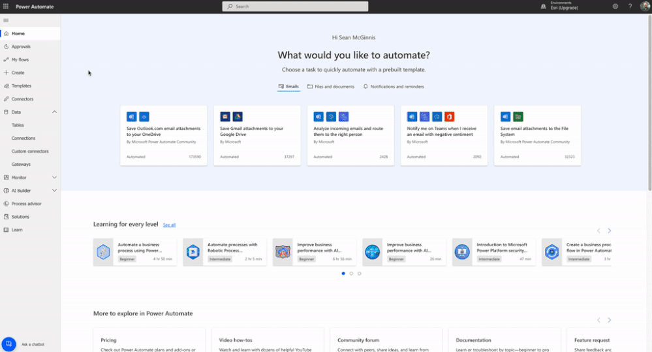The height and width of the screenshot is (352, 652).
Task: Click the Excel icon on File System card
Action: 518,116
